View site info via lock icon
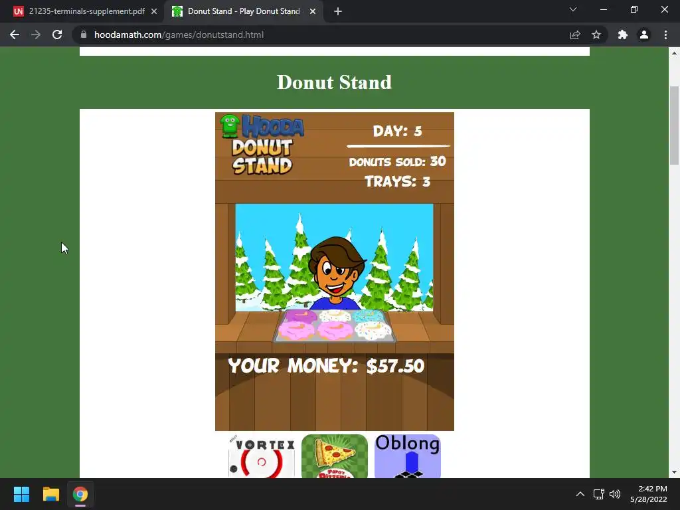680x510 pixels. (x=84, y=35)
